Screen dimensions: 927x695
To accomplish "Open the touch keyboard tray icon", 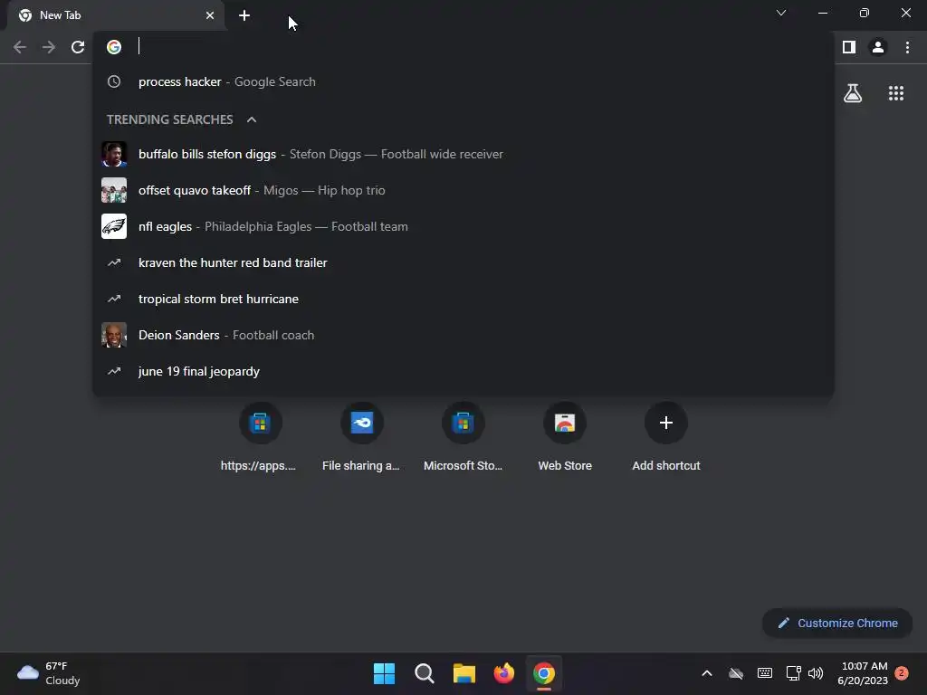I will click(764, 673).
